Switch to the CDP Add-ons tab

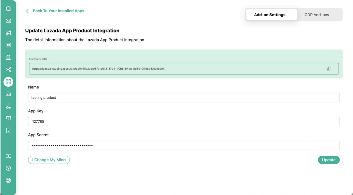pyautogui.click(x=317, y=15)
